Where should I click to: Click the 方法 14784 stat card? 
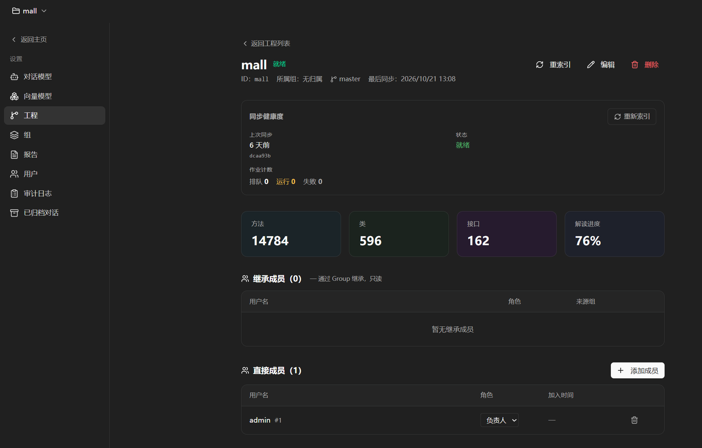tap(291, 234)
